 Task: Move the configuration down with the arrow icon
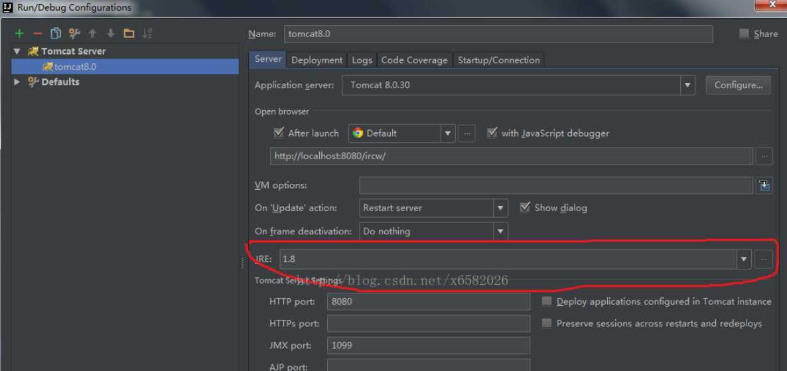click(110, 34)
